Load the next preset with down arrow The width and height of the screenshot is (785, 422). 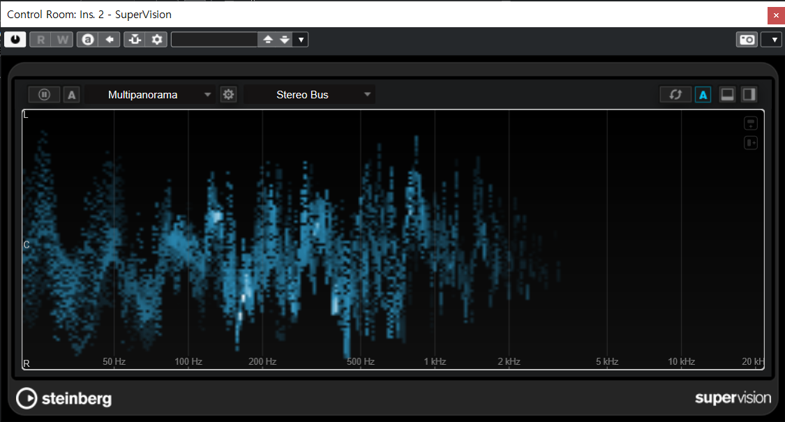click(x=284, y=40)
